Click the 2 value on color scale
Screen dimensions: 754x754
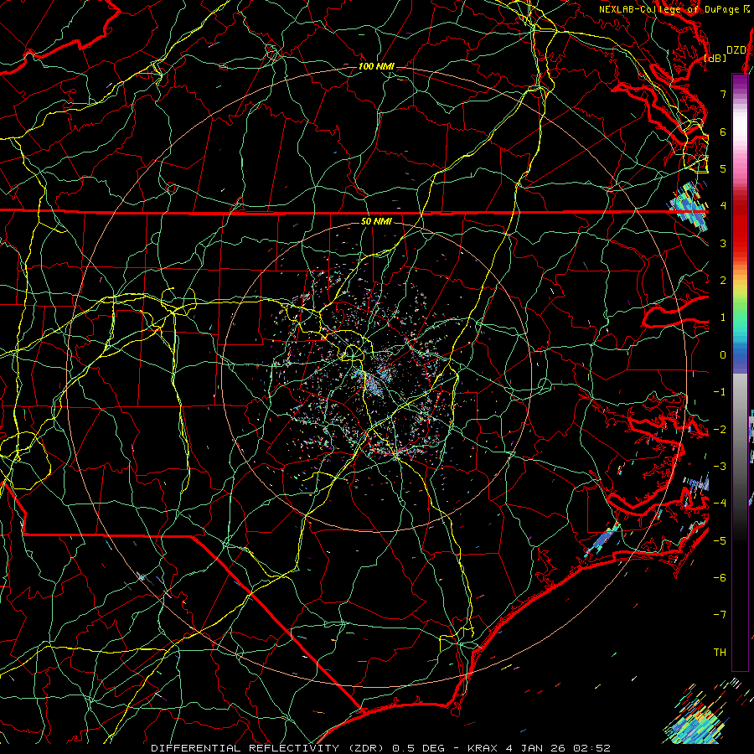pyautogui.click(x=723, y=281)
